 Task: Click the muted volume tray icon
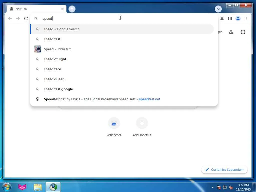pos(231,187)
